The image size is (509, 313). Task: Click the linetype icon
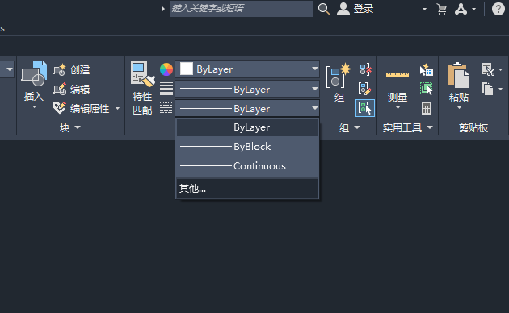point(166,108)
